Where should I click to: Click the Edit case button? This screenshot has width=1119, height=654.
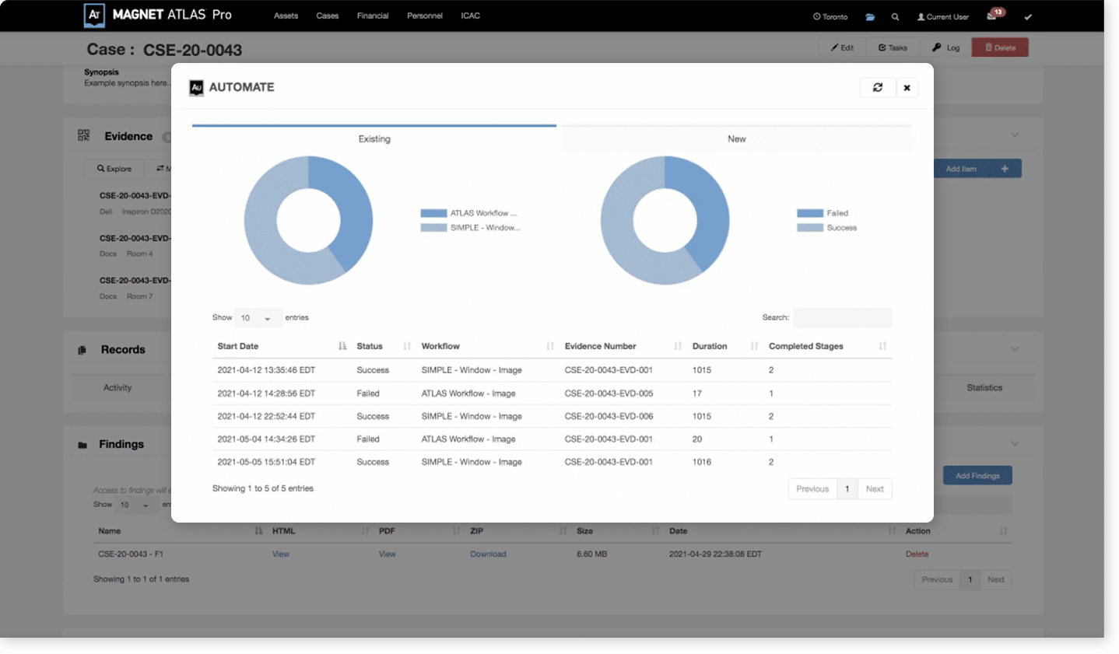coord(842,47)
